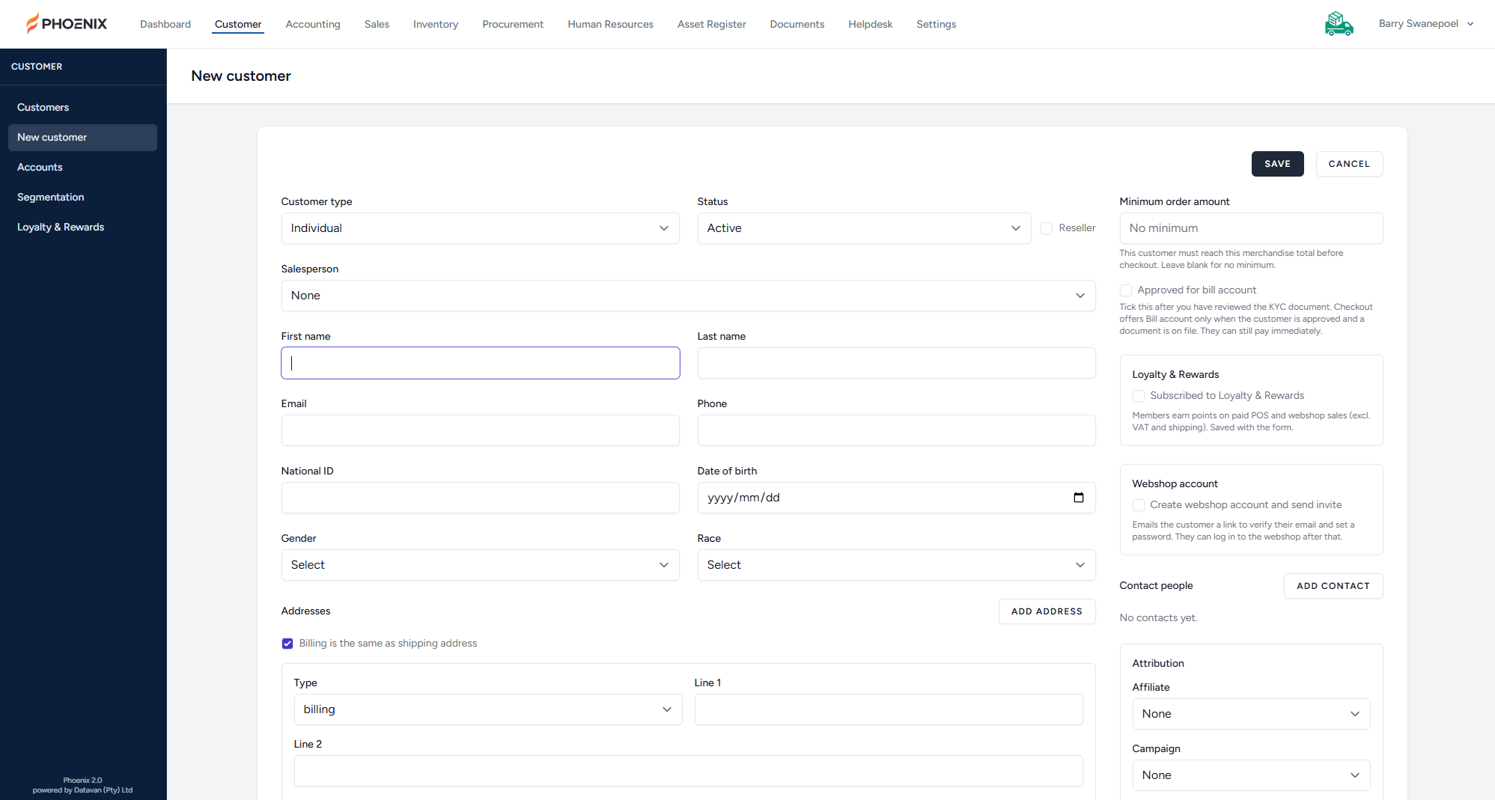Viewport: 1495px width, 800px height.
Task: Open the Helpdesk menu
Action: (870, 24)
